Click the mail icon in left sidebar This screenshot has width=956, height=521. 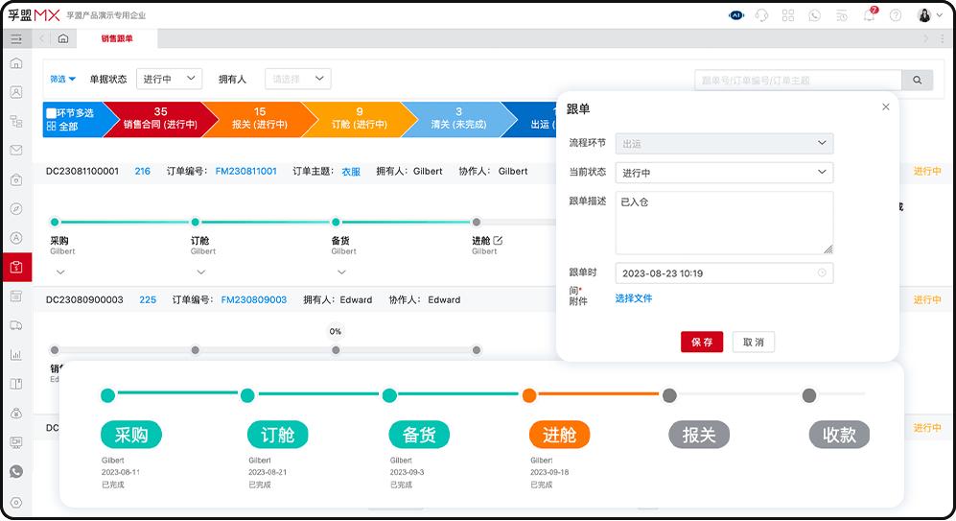tap(16, 151)
